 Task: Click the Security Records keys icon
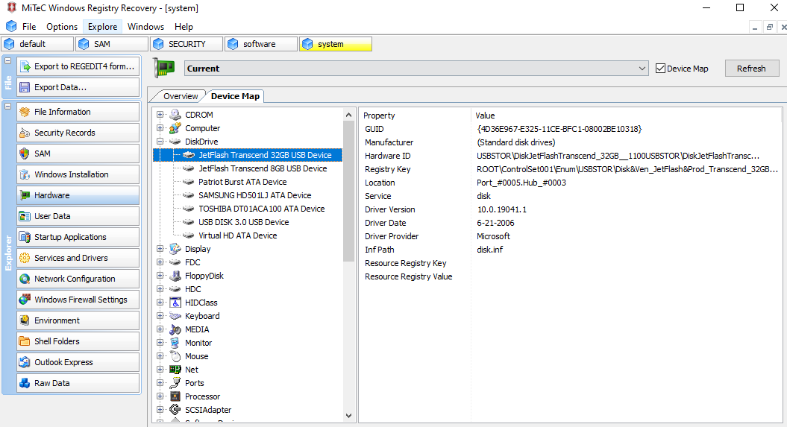[x=24, y=133]
